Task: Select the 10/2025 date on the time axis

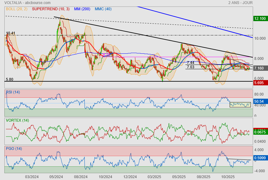Action: pyautogui.click(x=227, y=177)
